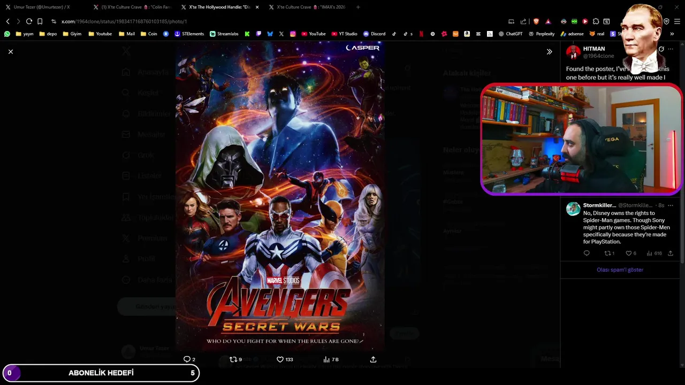The width and height of the screenshot is (685, 385).
Task: Click the reply icon under the poster
Action: tap(187, 359)
